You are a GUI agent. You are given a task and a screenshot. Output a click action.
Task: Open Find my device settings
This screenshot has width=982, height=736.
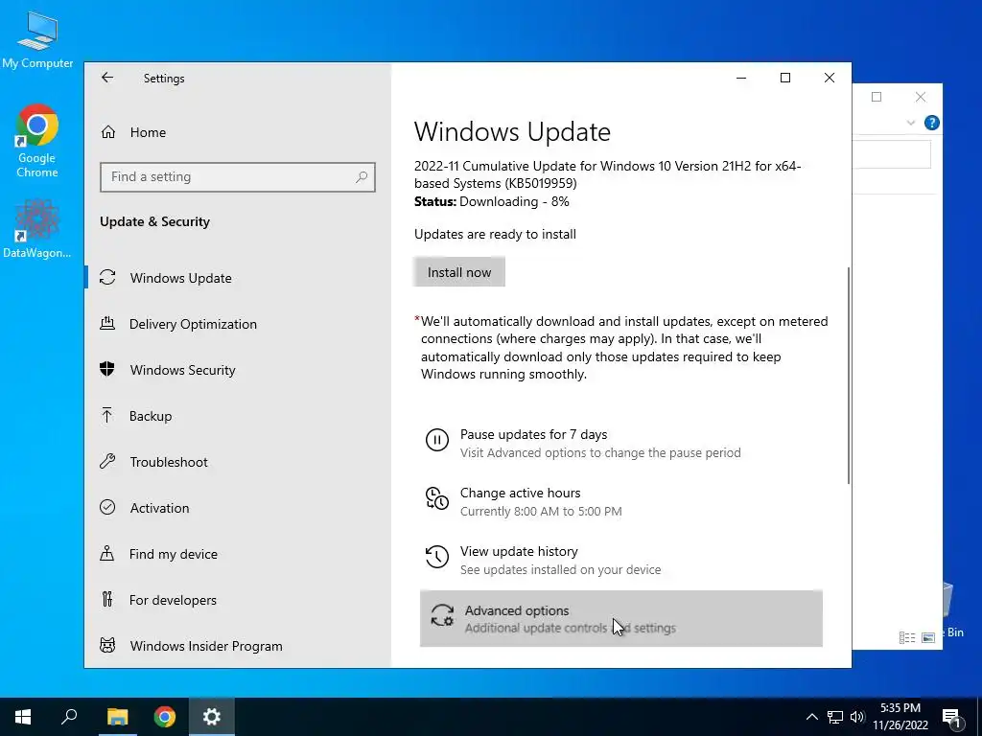click(x=238, y=554)
